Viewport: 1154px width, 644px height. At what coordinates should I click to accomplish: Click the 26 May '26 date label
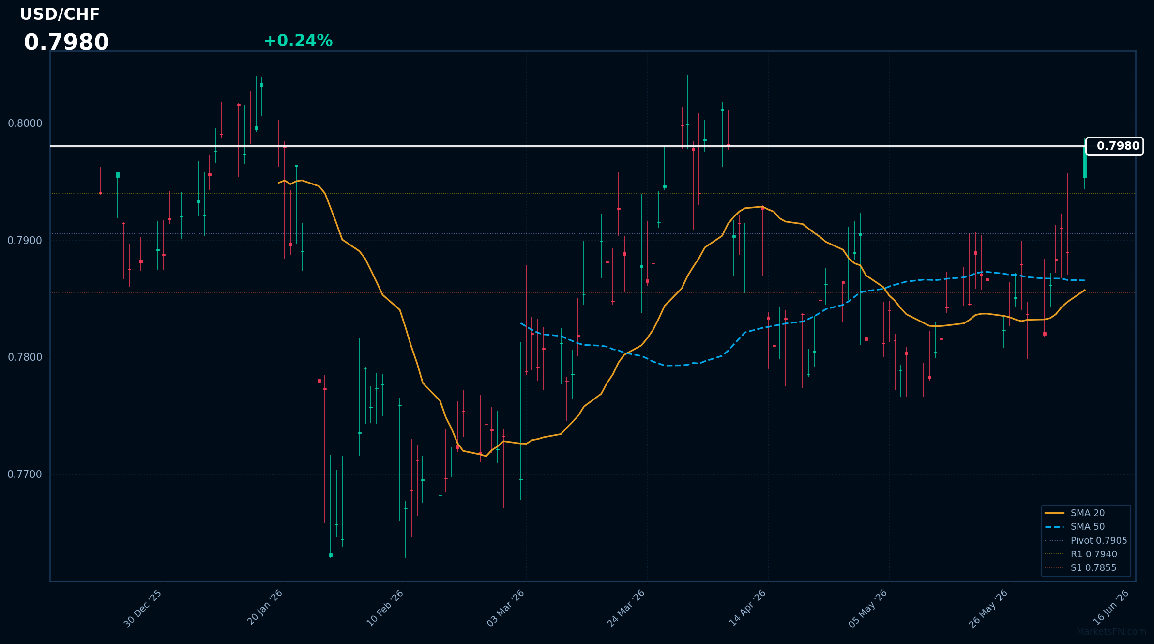pos(988,609)
